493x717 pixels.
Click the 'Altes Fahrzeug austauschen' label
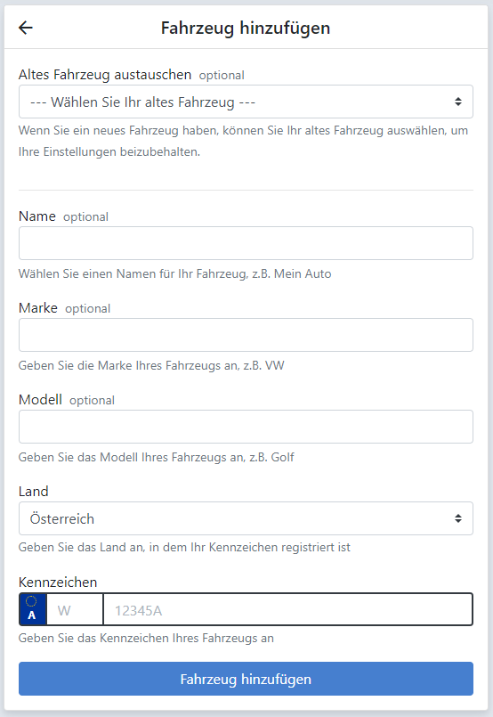coord(105,75)
